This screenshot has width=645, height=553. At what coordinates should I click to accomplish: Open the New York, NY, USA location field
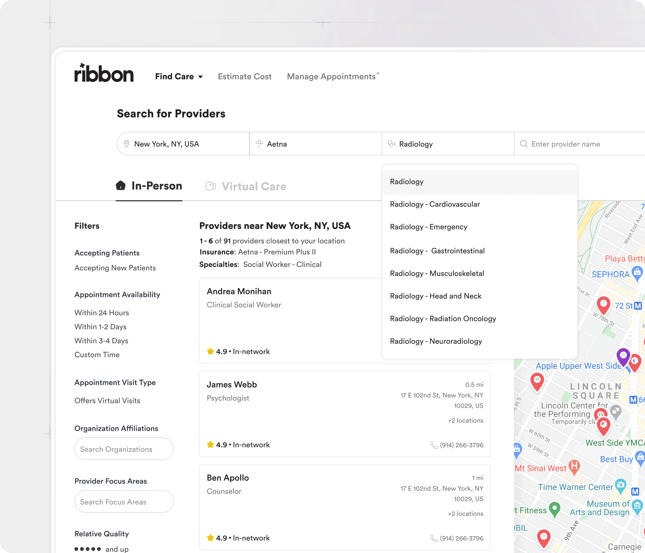click(x=183, y=144)
